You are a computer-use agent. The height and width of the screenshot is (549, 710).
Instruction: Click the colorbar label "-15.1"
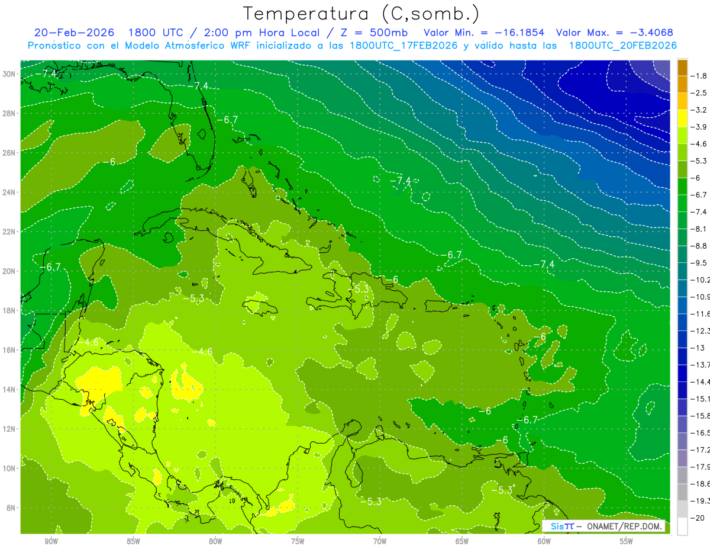coord(701,399)
